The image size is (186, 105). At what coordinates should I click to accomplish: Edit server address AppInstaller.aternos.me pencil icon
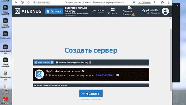tap(83, 71)
